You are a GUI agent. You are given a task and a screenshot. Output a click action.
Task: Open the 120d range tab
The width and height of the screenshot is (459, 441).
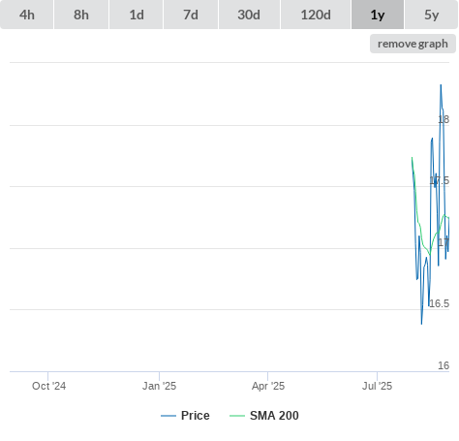tap(316, 15)
